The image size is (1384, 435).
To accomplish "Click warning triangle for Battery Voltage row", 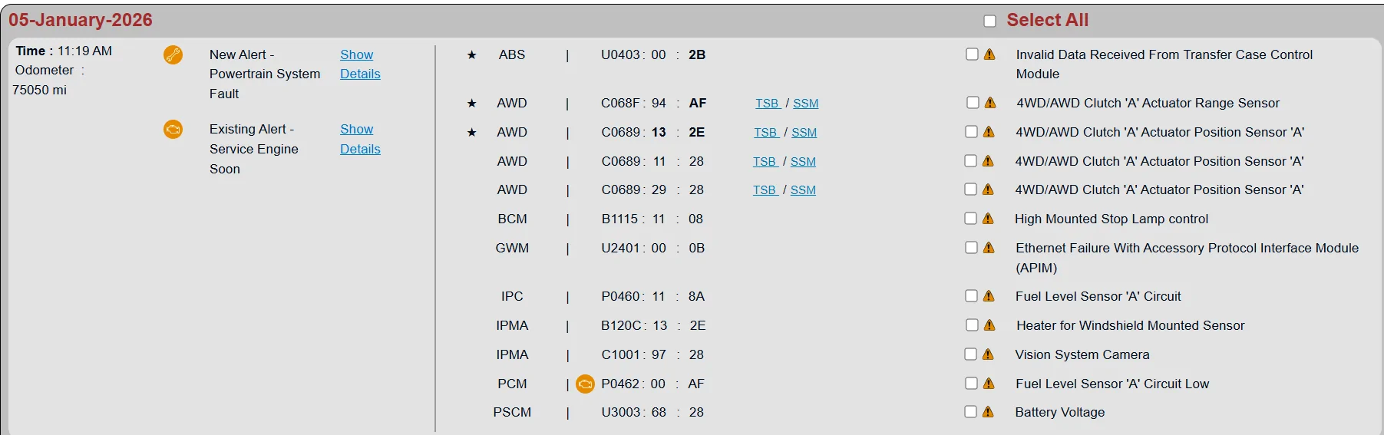I will point(988,412).
